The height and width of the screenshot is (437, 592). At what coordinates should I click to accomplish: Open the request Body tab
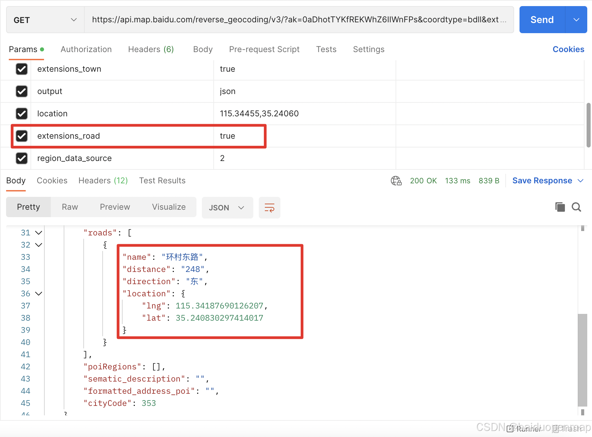[203, 49]
